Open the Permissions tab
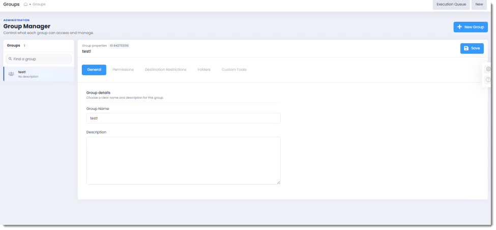Screen dimensions: 496x230 (x=123, y=70)
